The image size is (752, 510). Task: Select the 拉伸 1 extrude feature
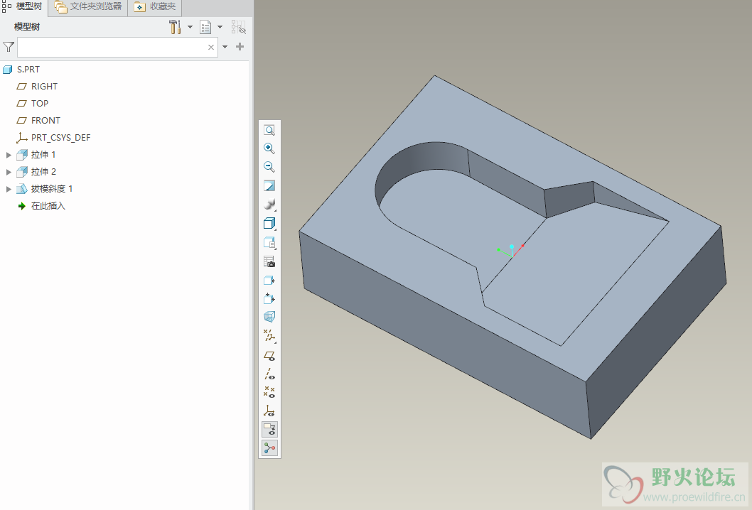tap(43, 155)
